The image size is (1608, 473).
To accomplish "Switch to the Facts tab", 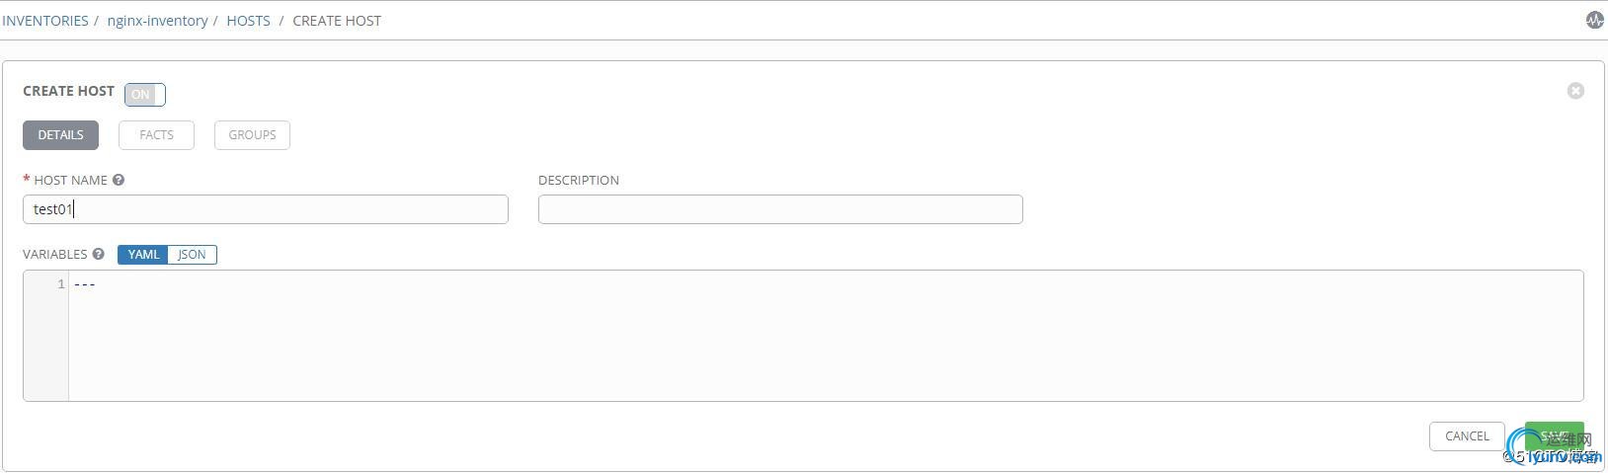I will (x=156, y=135).
